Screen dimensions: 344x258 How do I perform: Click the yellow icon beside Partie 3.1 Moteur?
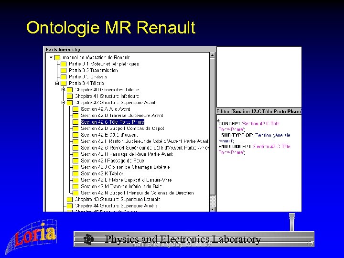coord(64,64)
